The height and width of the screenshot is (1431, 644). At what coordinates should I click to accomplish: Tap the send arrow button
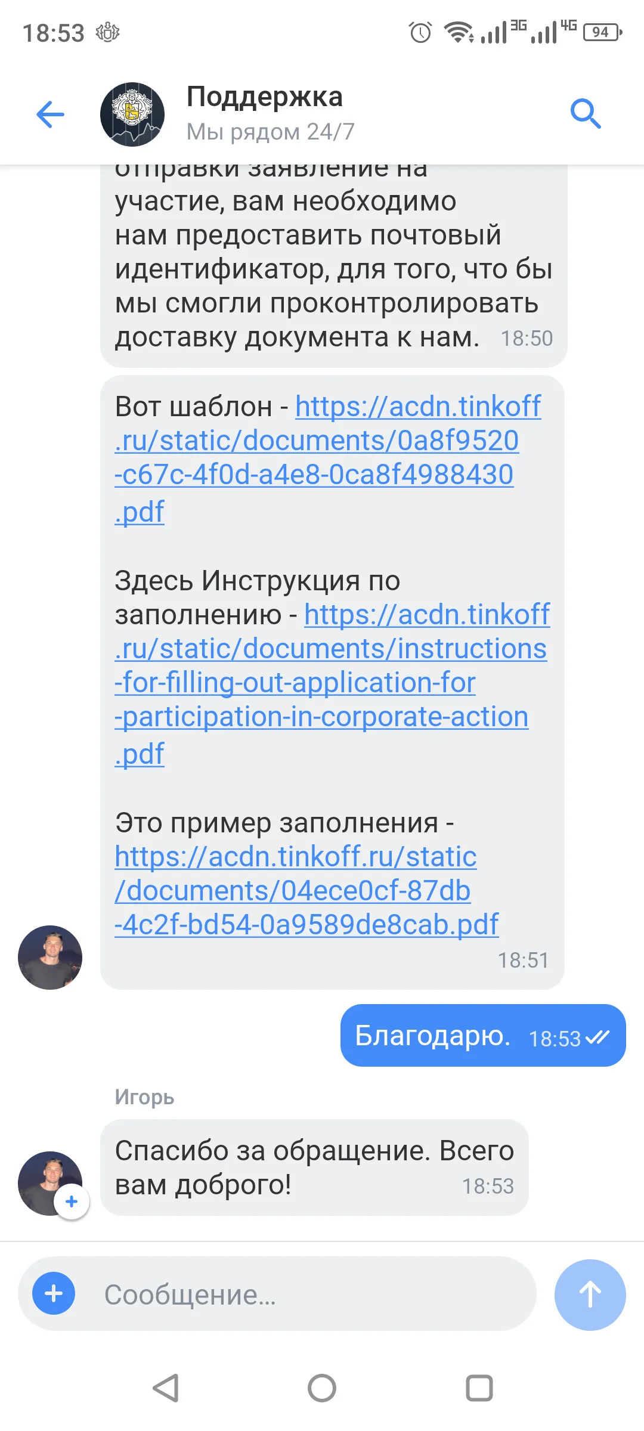point(590,1294)
